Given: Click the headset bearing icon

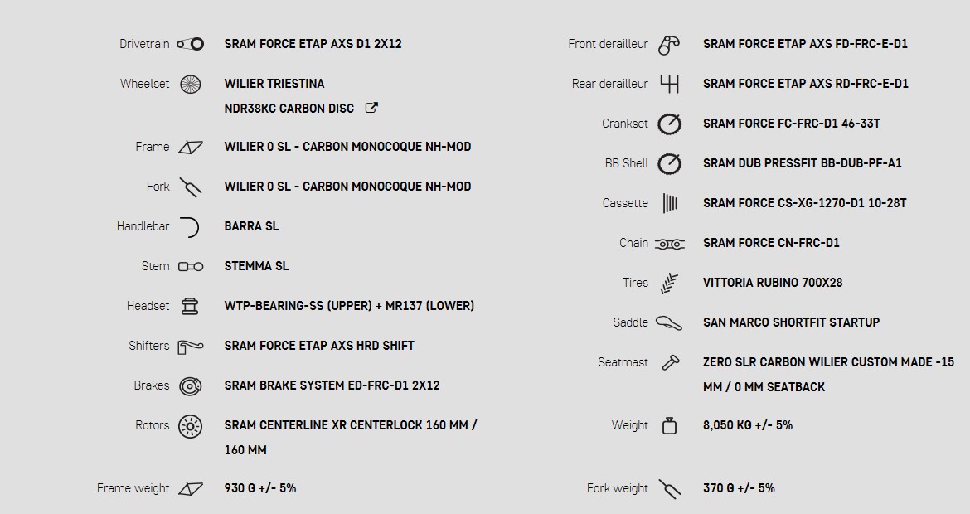Looking at the screenshot, I should click(x=190, y=306).
